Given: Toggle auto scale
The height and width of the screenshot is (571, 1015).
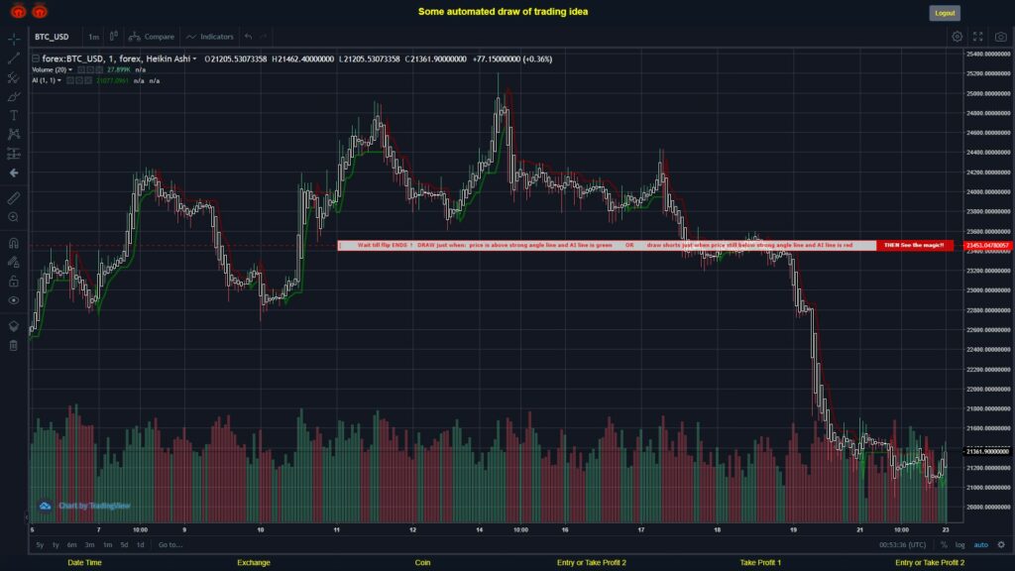Looking at the screenshot, I should pyautogui.click(x=981, y=545).
